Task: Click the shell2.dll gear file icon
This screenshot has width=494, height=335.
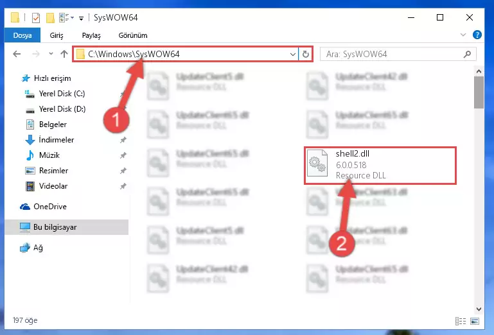Action: 317,163
